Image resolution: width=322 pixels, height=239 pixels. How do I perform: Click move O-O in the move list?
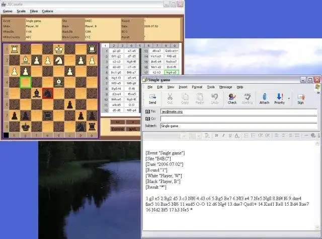click(131, 105)
